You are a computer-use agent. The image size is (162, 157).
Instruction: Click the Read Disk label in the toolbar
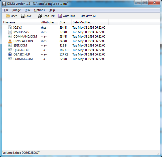click(x=49, y=16)
